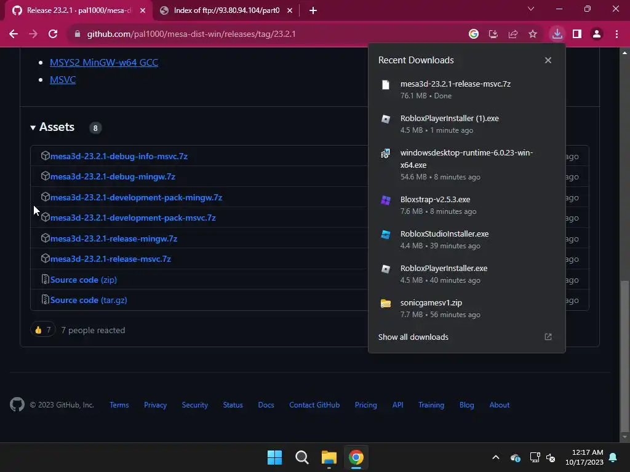Image resolution: width=630 pixels, height=472 pixels.
Task: Open the Windows Start menu
Action: coord(275,457)
